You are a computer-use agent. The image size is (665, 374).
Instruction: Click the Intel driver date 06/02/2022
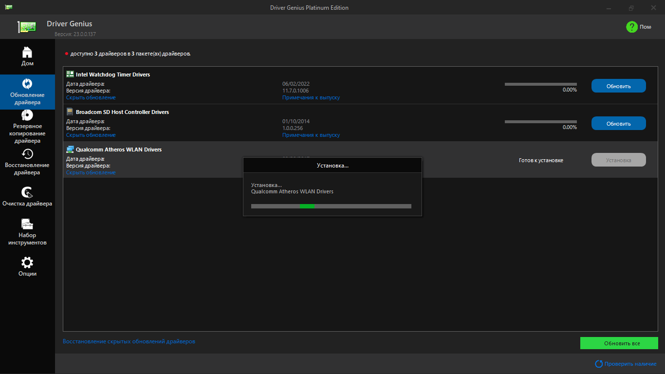296,84
